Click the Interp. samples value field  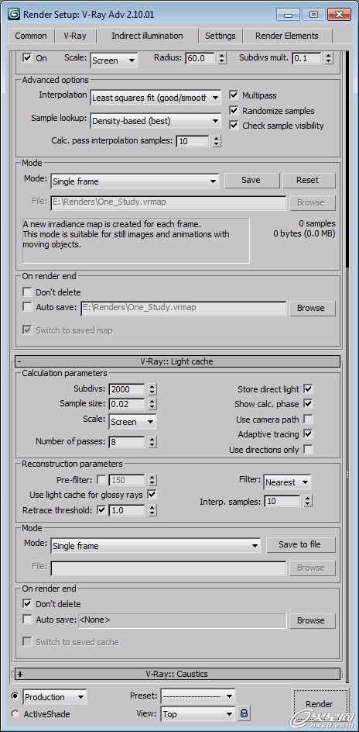282,502
